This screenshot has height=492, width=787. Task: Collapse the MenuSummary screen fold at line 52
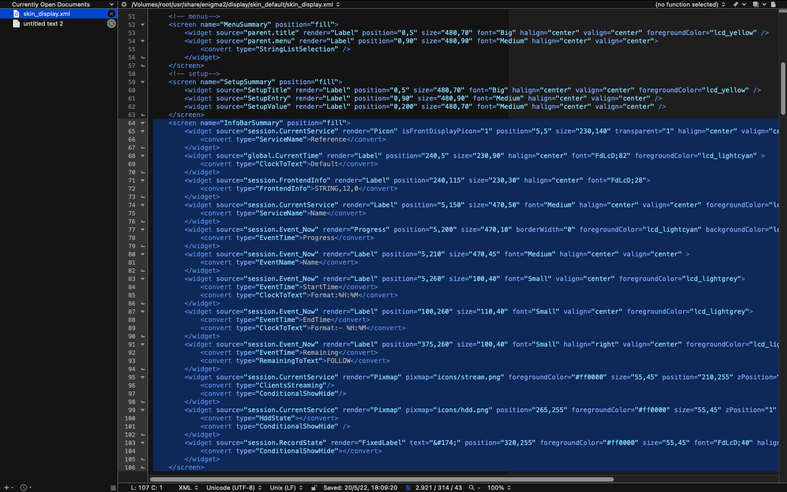[143, 25]
